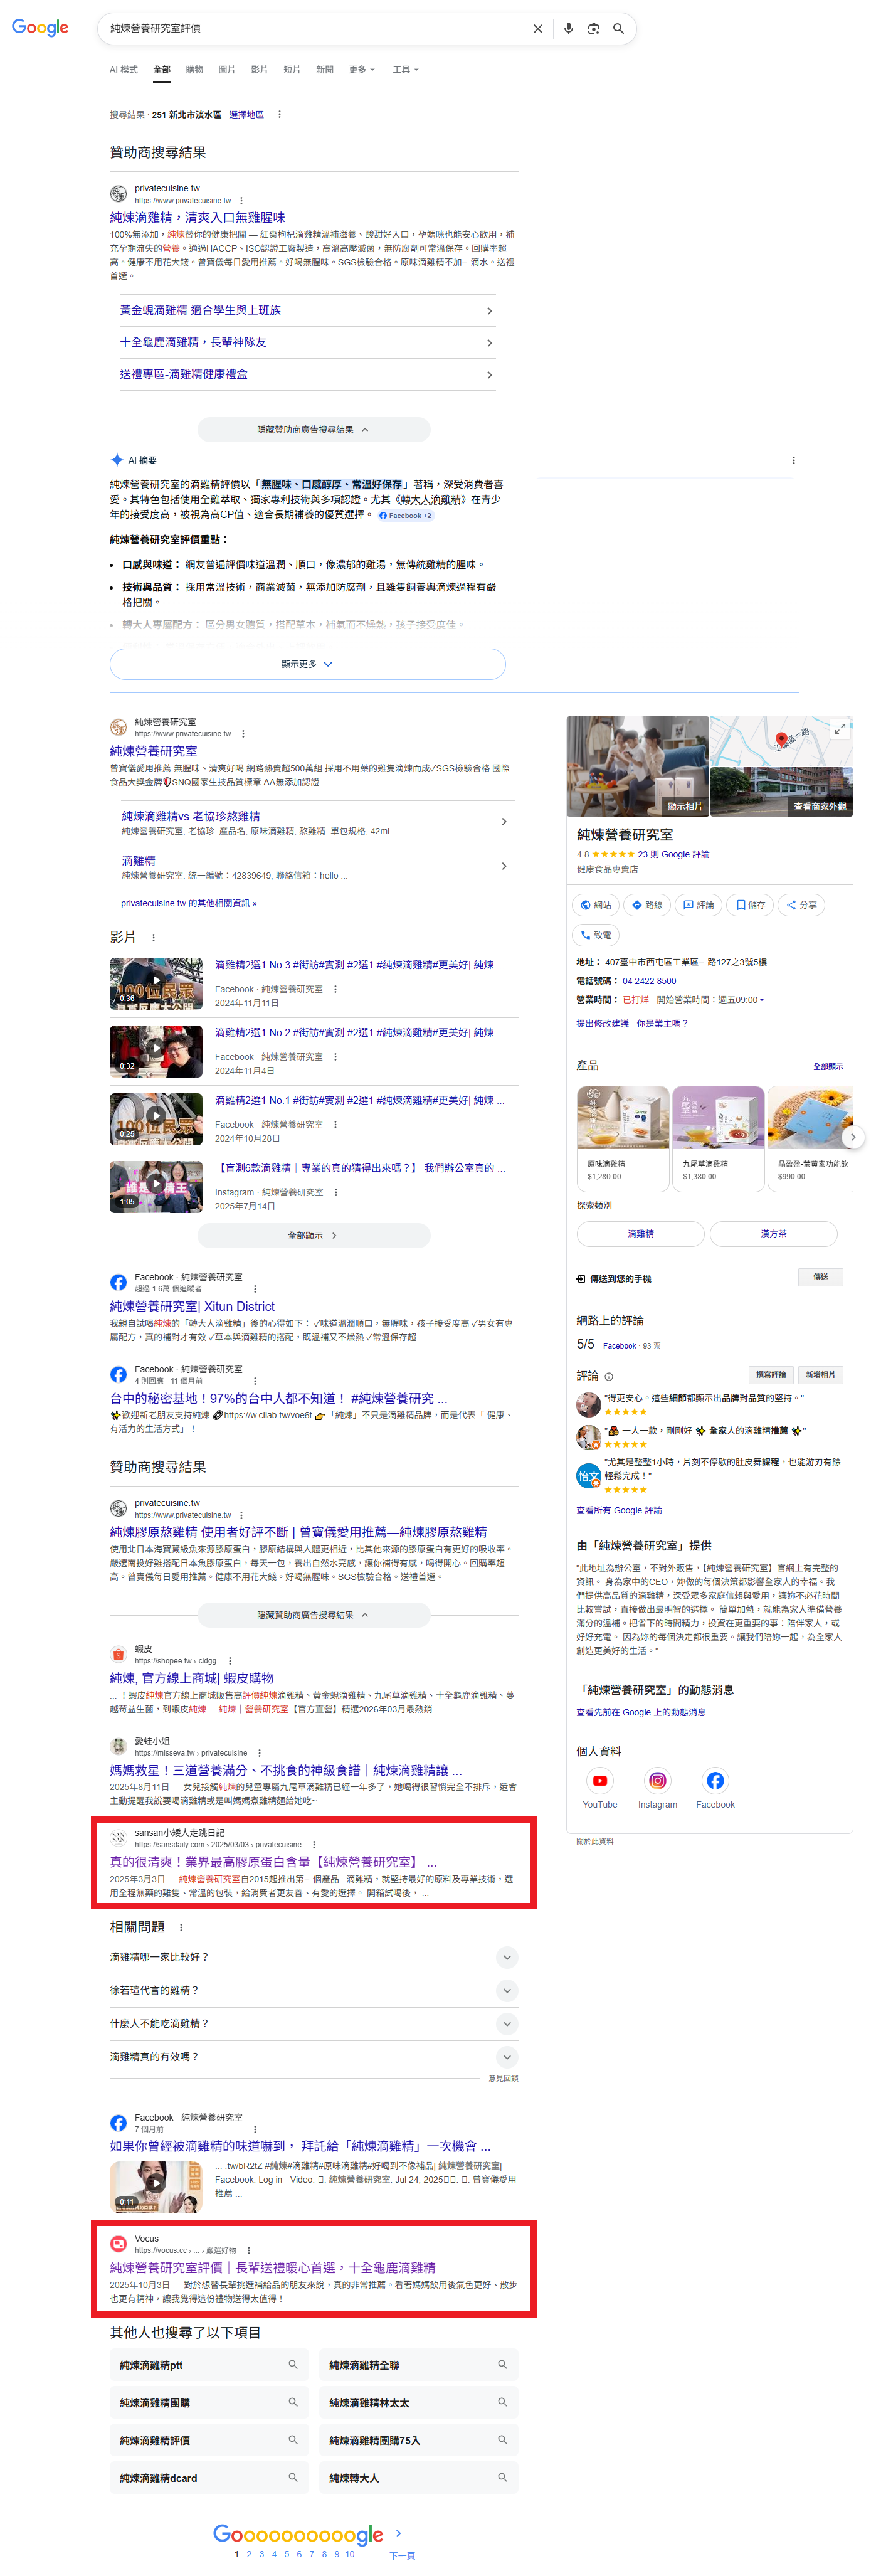The height and width of the screenshot is (2576, 876).
Task: Open the YouTube profile icon
Action: 599,1781
